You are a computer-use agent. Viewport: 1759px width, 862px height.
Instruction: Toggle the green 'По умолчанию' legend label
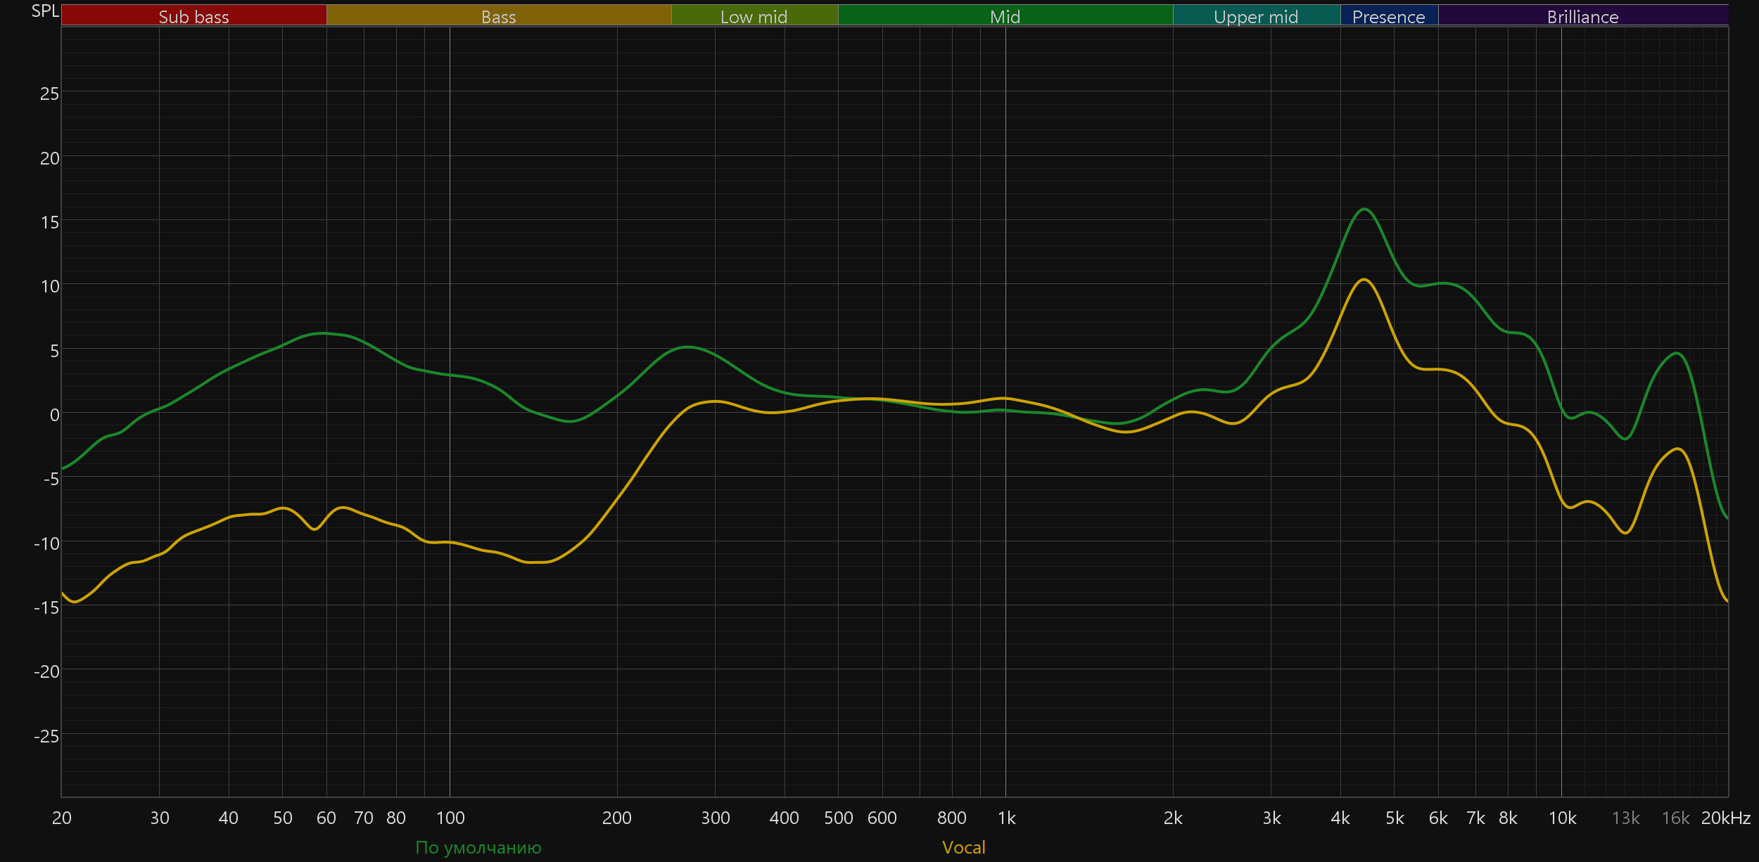[x=478, y=847]
